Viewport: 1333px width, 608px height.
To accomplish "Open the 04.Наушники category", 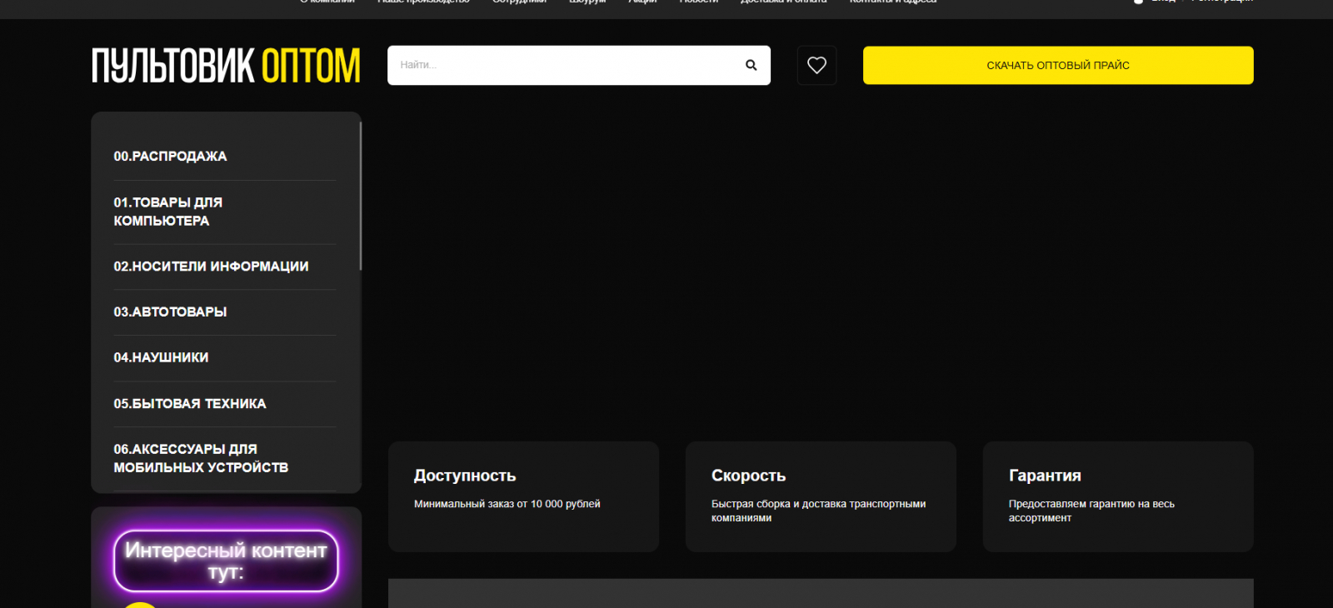I will (x=161, y=358).
